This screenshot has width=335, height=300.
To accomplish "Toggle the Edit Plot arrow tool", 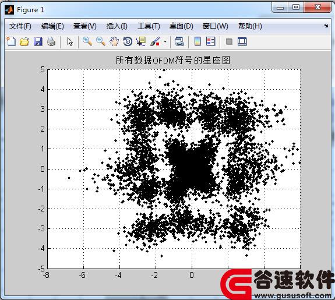I will pyautogui.click(x=70, y=42).
